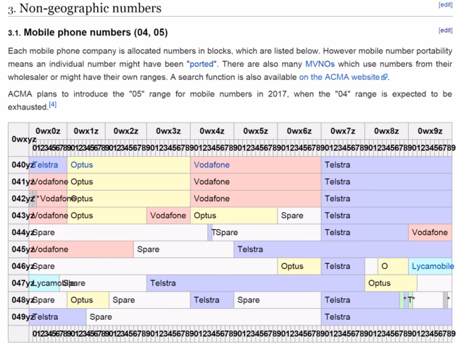Click the large Vodafone cell in row 042yz
The height and width of the screenshot is (348, 461).
(256, 199)
